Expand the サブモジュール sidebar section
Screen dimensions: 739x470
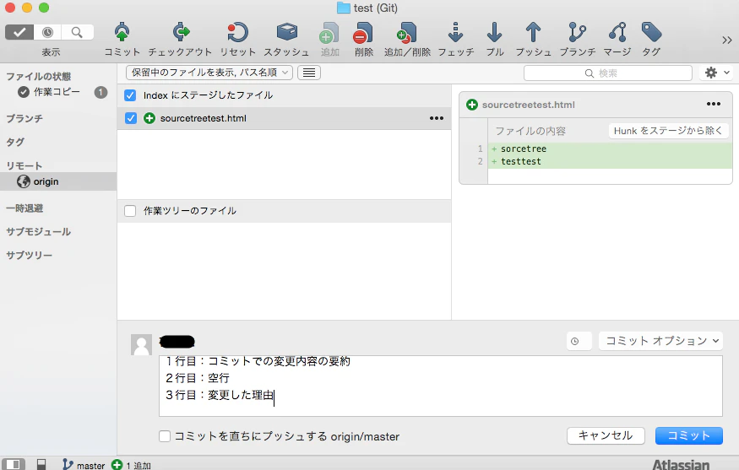click(x=38, y=231)
